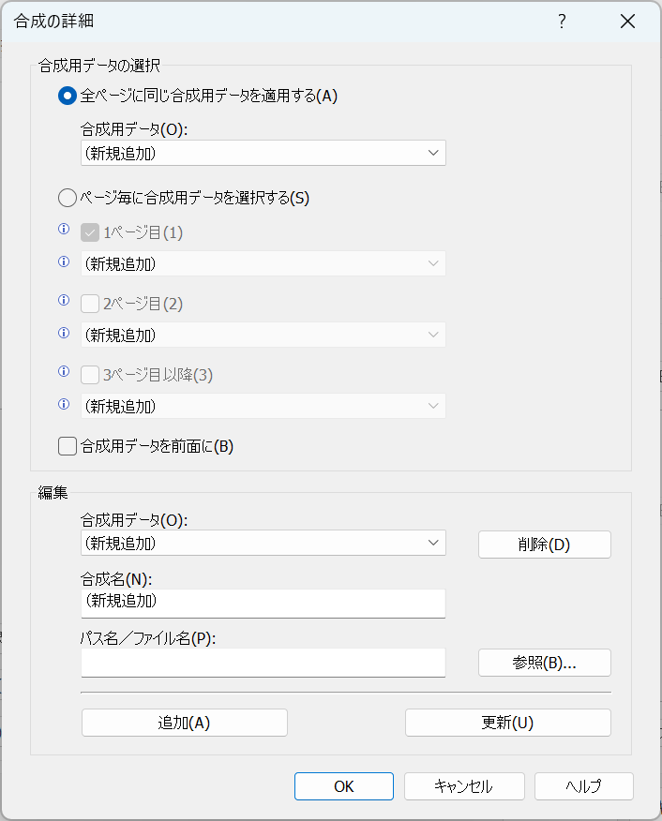Click into the 合成名(N) text field

(263, 603)
